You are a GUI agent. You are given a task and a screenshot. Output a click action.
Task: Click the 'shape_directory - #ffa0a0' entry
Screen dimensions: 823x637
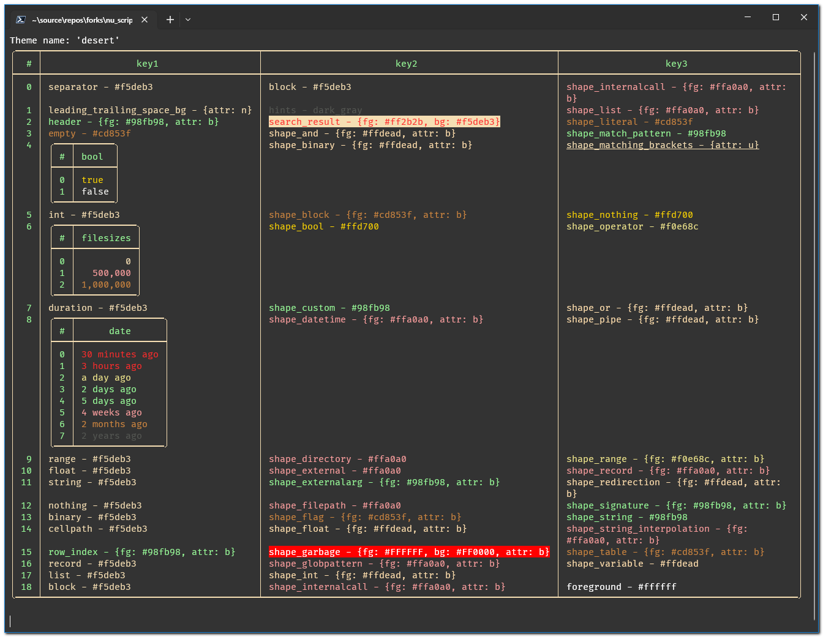click(x=337, y=459)
